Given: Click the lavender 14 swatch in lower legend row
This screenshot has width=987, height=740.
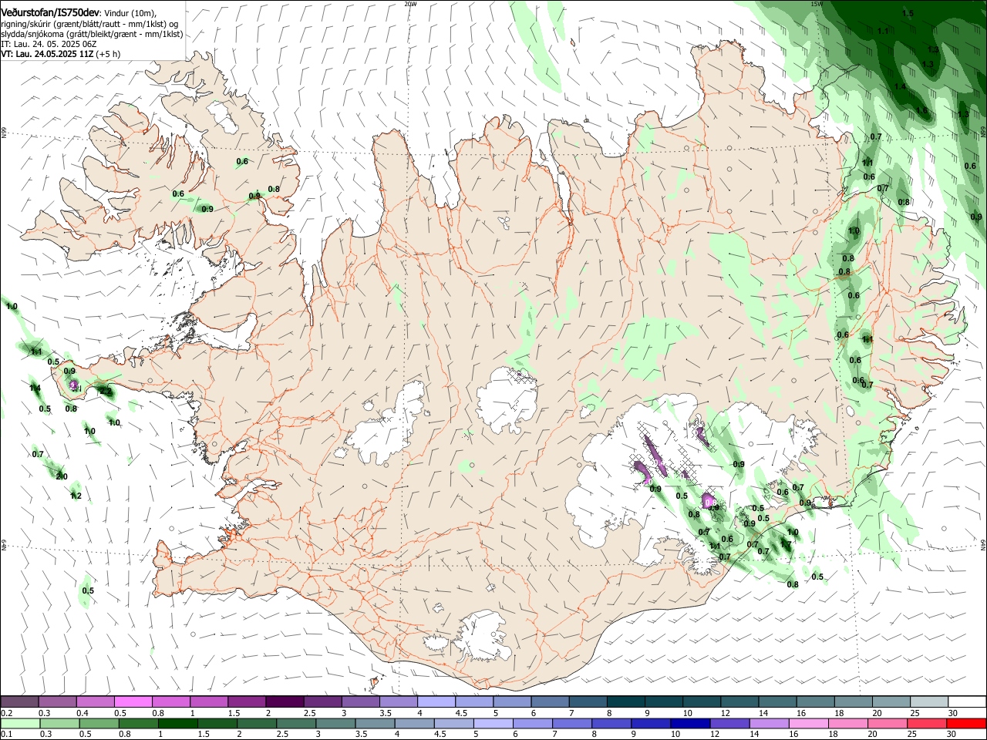Looking at the screenshot, I should click(x=768, y=724).
